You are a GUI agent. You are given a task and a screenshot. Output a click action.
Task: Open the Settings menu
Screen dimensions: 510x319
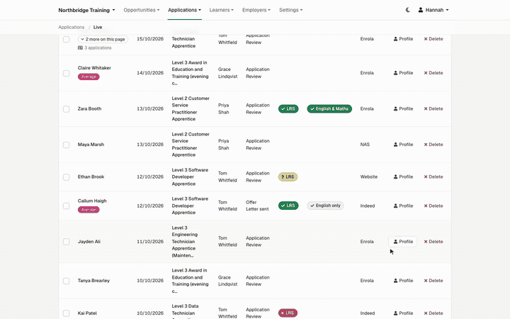(291, 10)
